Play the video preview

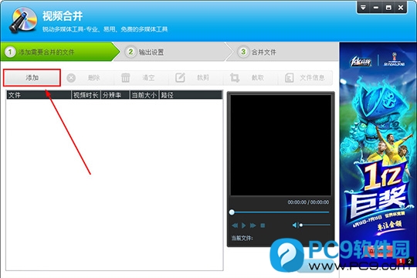click(243, 225)
